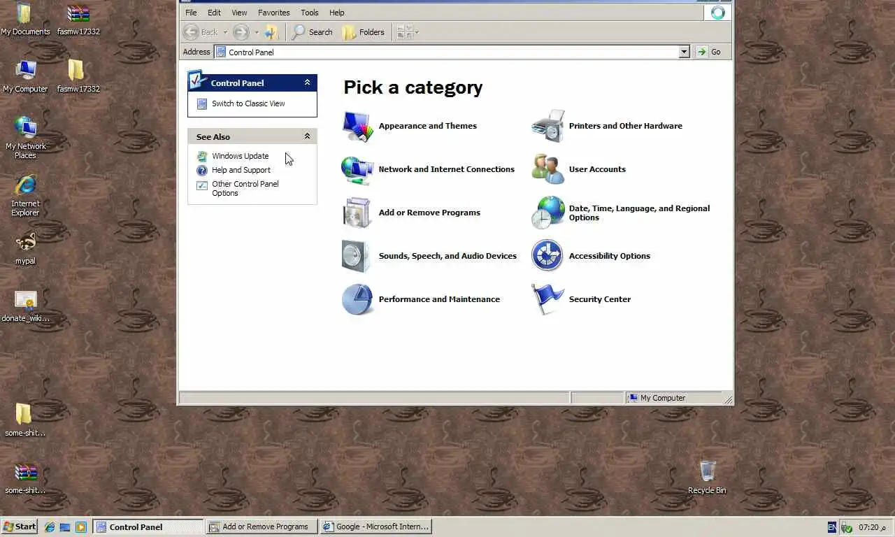Click the Search toolbar button
Screen dimensions: 895x537
[312, 32]
